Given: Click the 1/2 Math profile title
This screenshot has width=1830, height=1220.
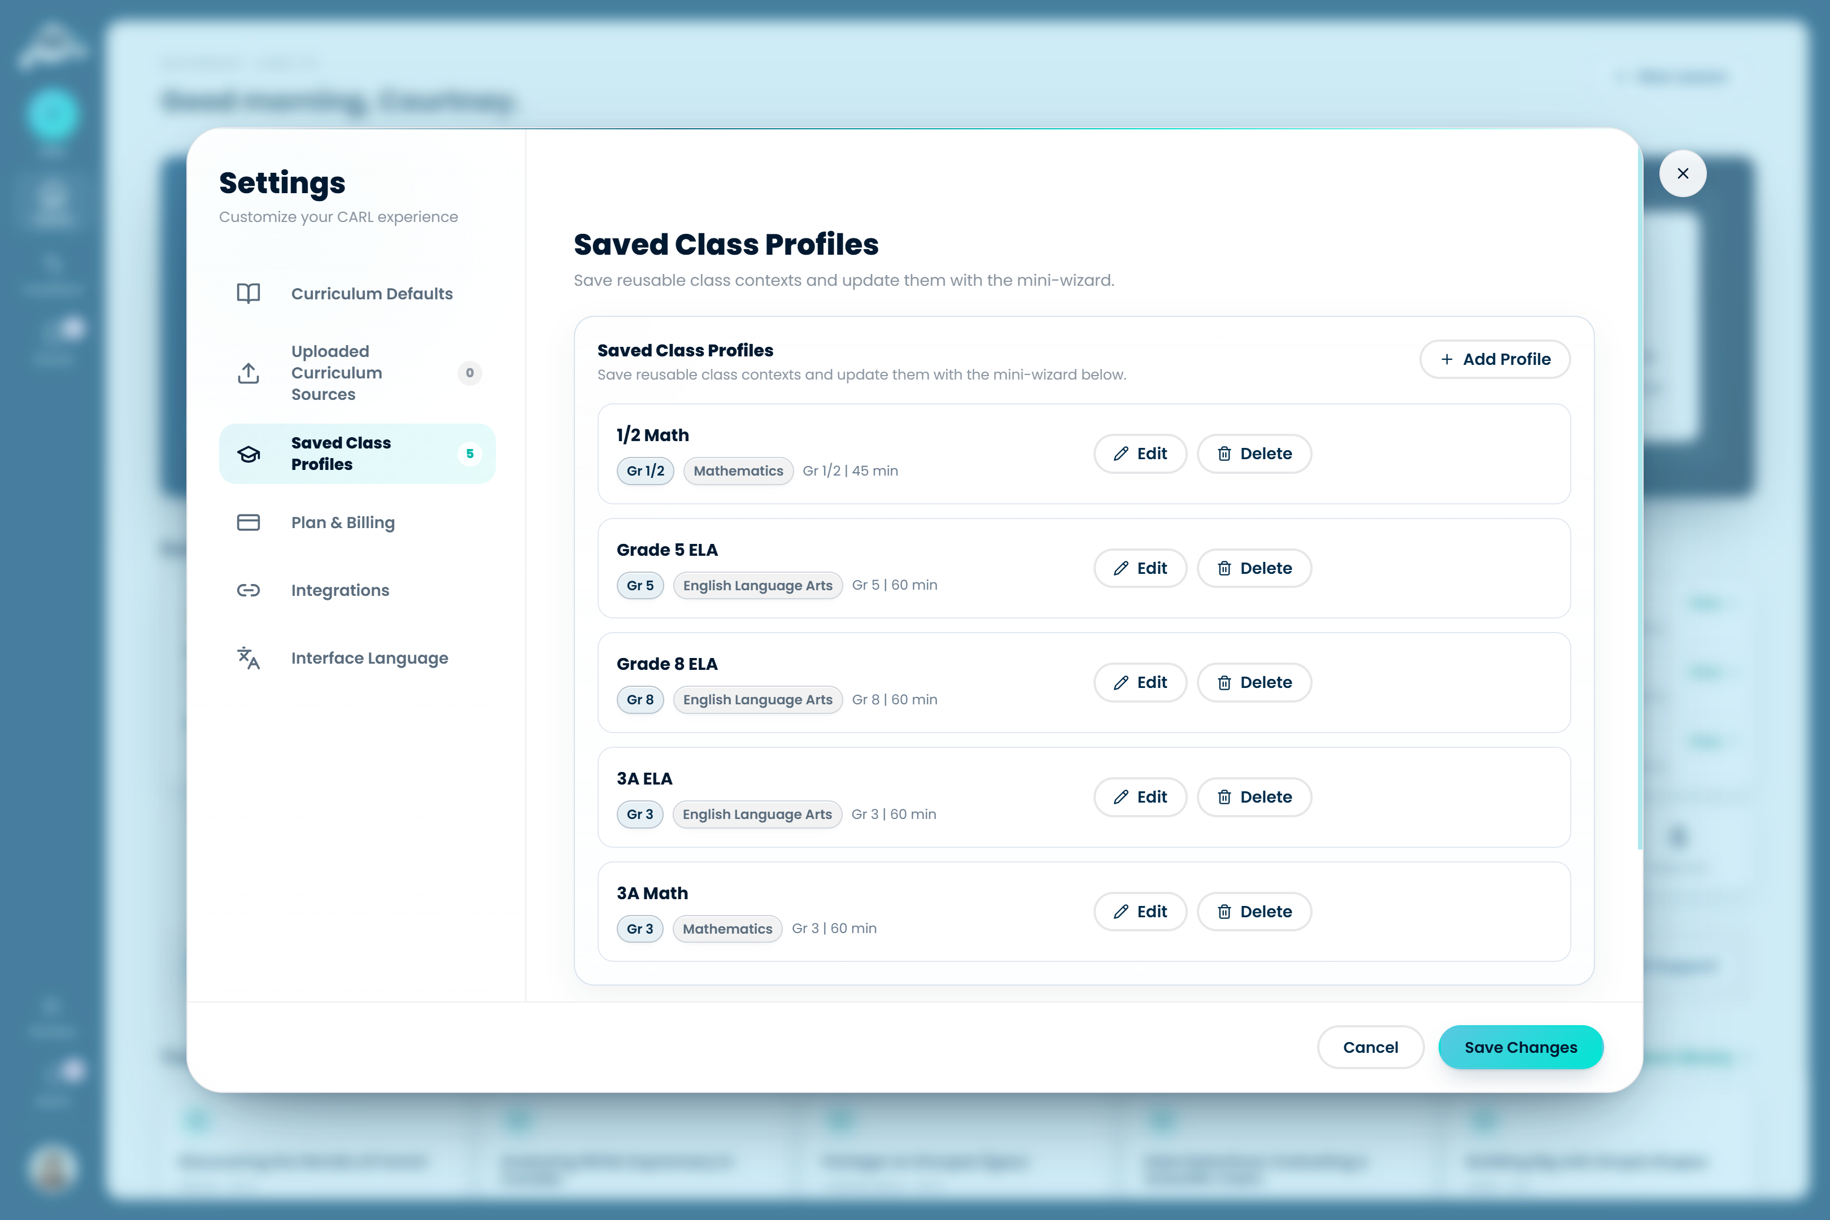Looking at the screenshot, I should pos(653,435).
